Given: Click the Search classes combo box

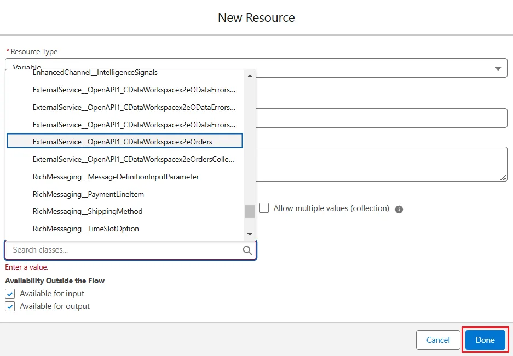Looking at the screenshot, I should (125, 250).
